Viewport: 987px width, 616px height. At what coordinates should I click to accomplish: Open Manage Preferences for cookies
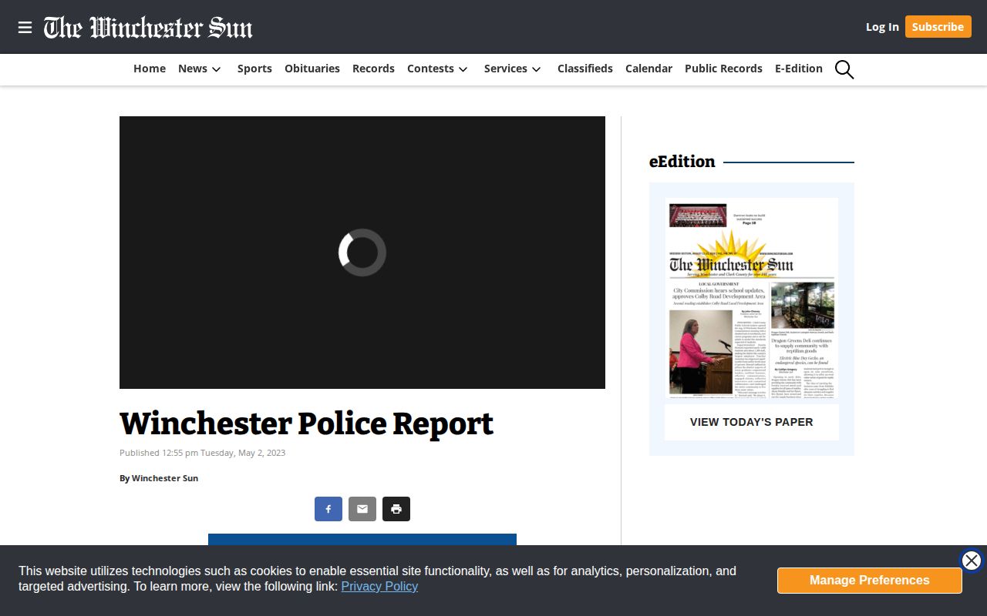(x=870, y=581)
